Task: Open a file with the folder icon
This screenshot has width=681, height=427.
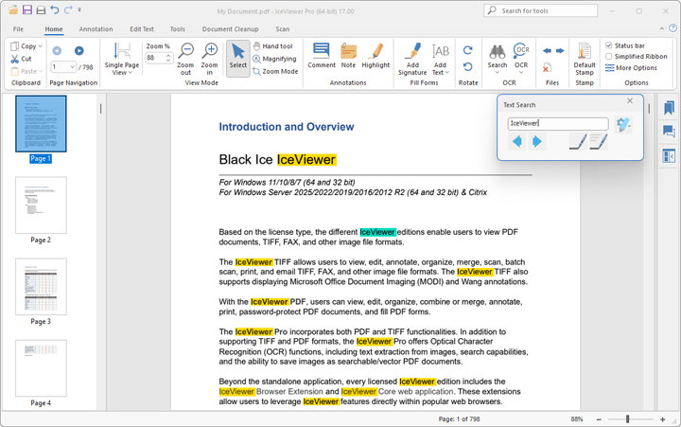Action: [13, 9]
